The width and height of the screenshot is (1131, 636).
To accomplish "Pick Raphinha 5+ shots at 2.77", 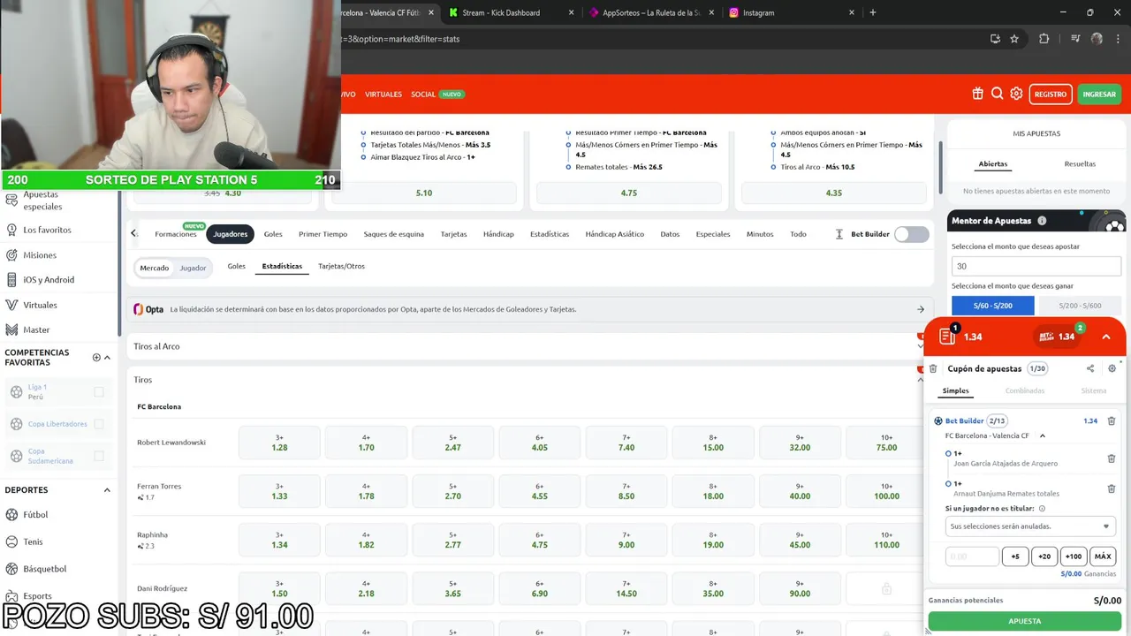I will 452,540.
